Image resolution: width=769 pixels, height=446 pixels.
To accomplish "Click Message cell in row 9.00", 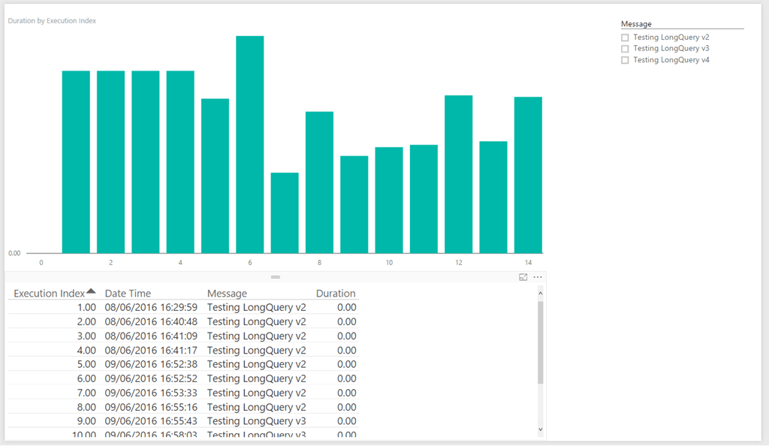I will coord(257,421).
